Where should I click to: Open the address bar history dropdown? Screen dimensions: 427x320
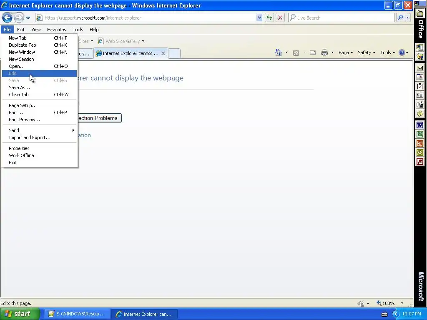tap(259, 17)
